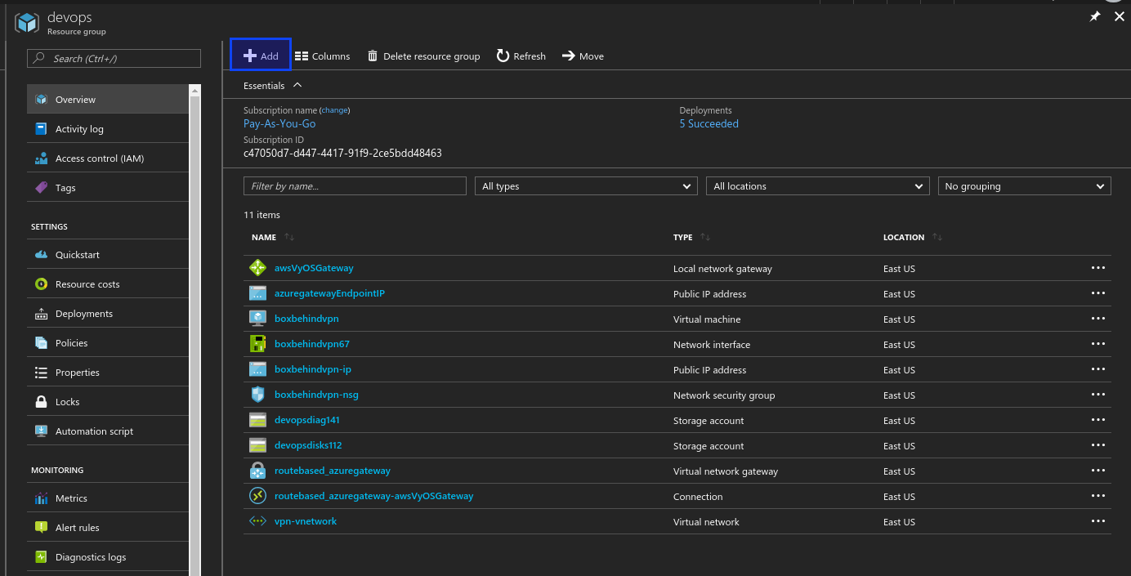This screenshot has height=576, width=1131.
Task: Open Tags in the sidebar
Action: point(108,187)
